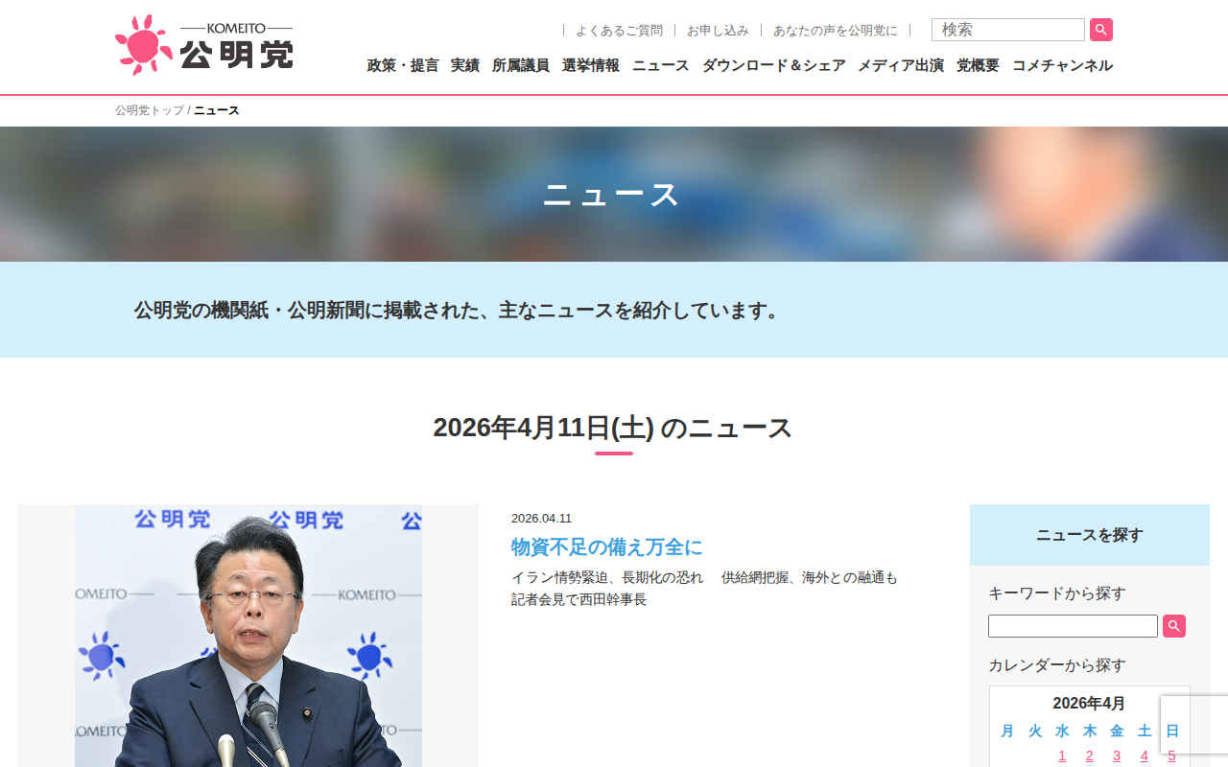Select calendar date 2

(x=1090, y=755)
